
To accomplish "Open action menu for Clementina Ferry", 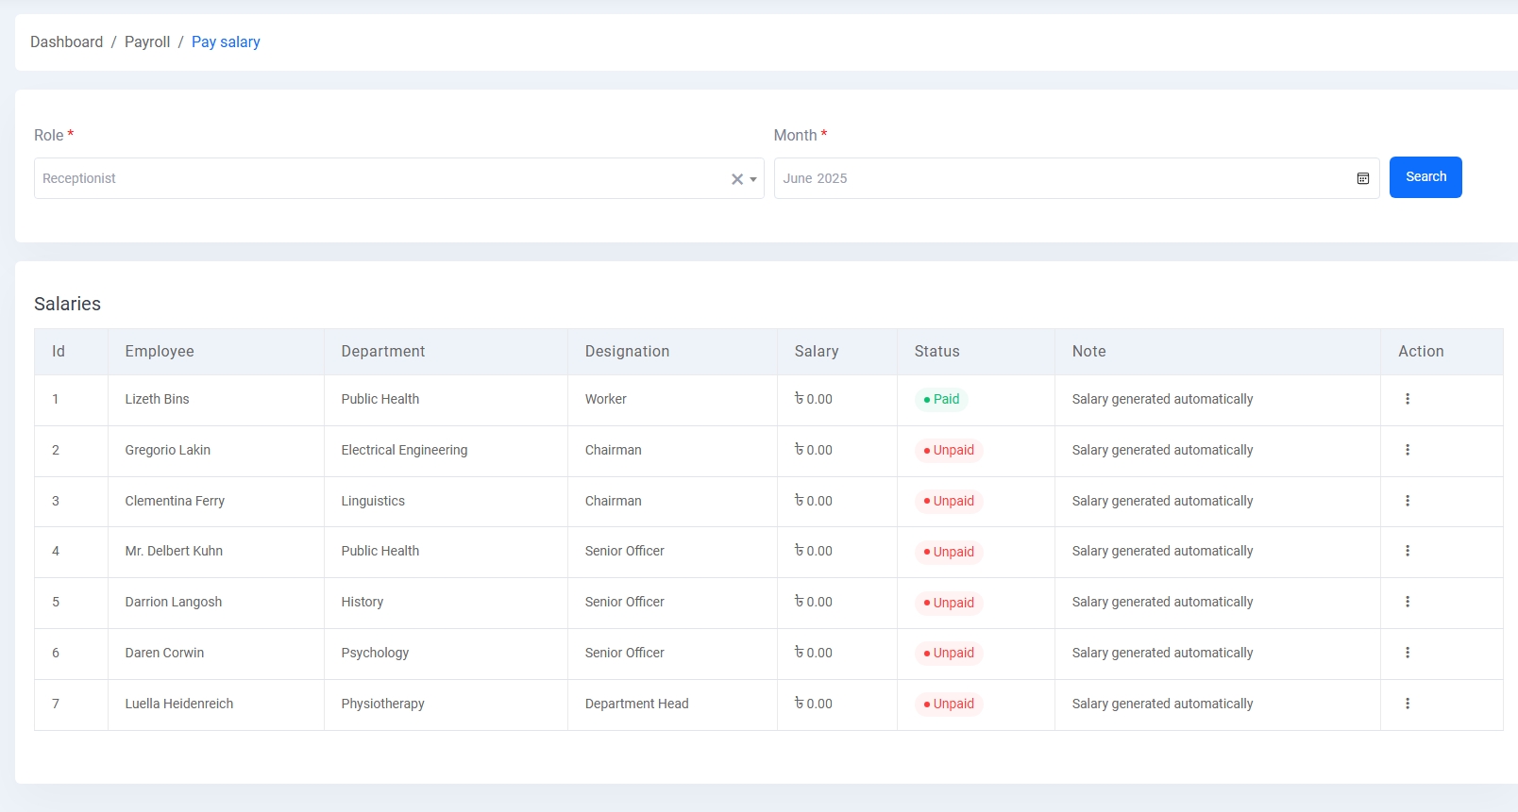I will (1407, 501).
